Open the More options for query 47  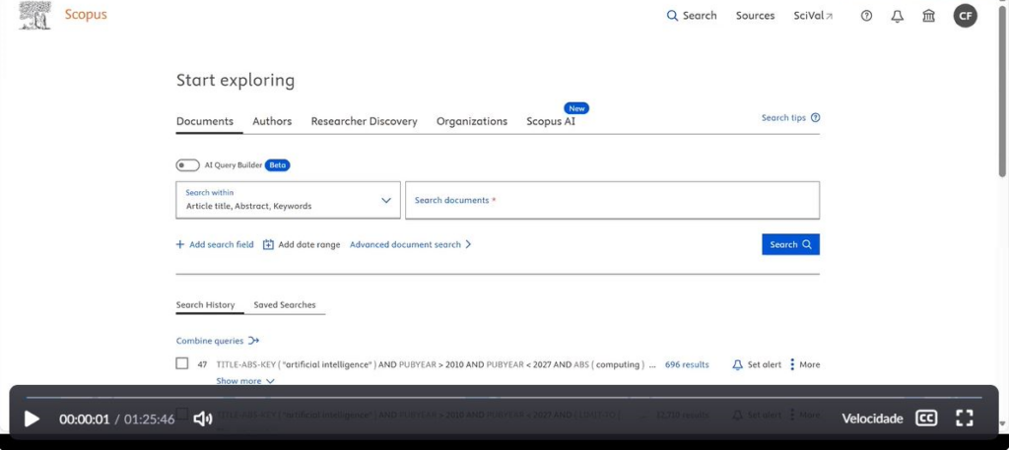click(x=805, y=364)
